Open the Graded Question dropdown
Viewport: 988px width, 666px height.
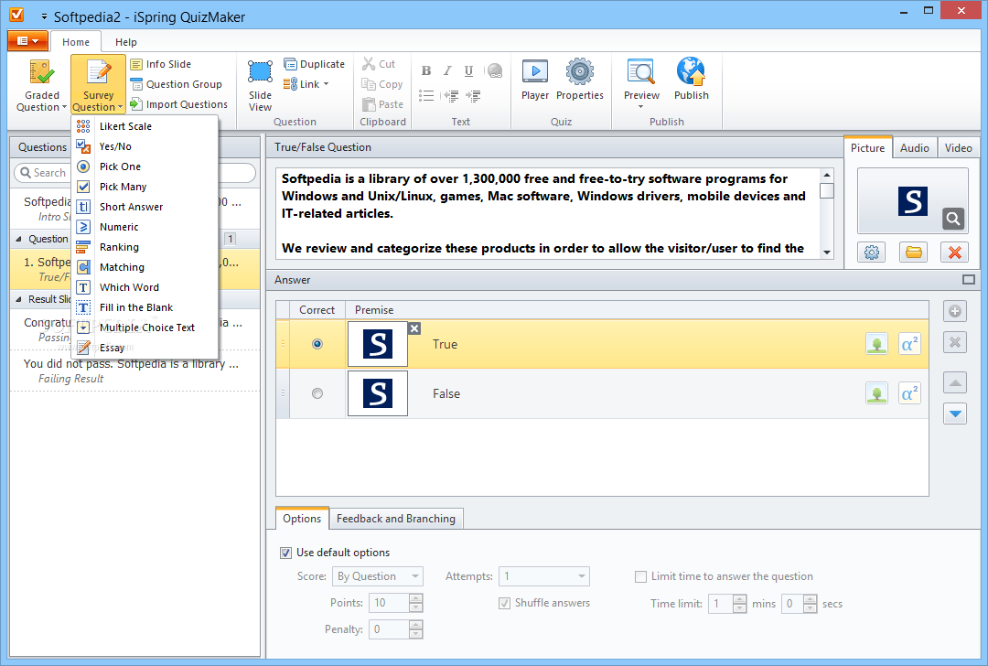[41, 84]
